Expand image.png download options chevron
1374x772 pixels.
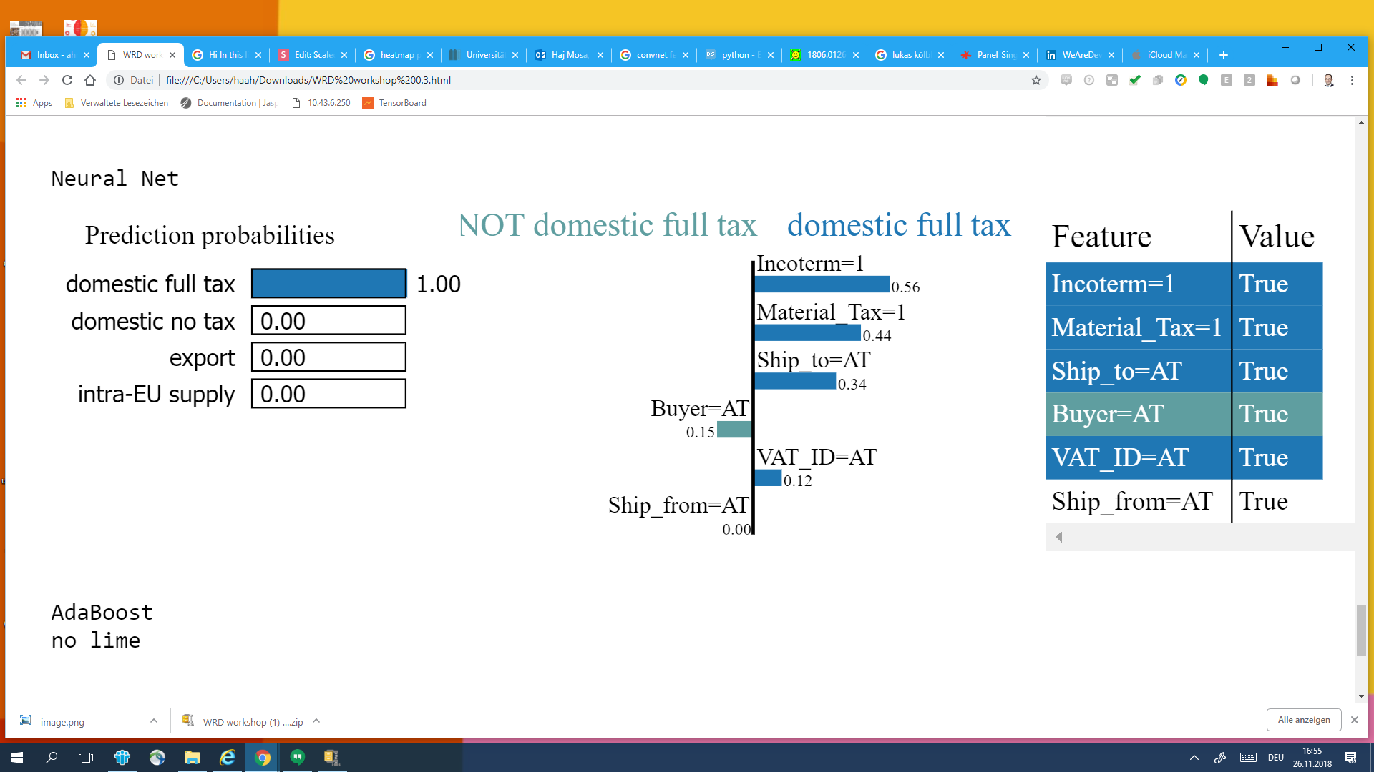tap(154, 721)
